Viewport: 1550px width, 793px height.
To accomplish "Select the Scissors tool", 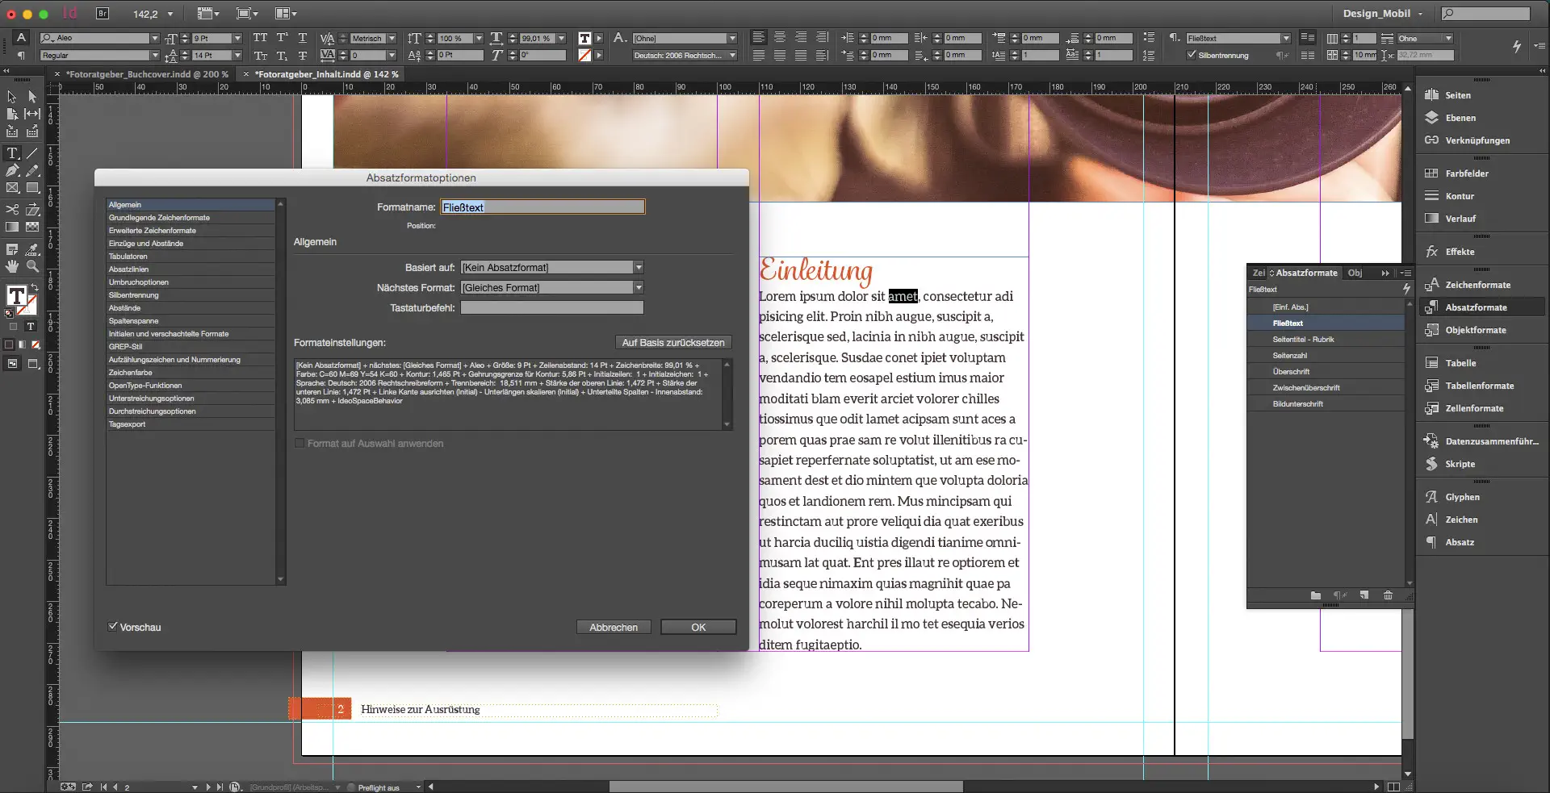I will 11,208.
